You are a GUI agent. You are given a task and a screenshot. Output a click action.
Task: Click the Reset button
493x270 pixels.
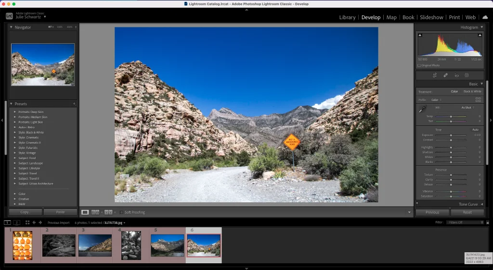tap(467, 212)
